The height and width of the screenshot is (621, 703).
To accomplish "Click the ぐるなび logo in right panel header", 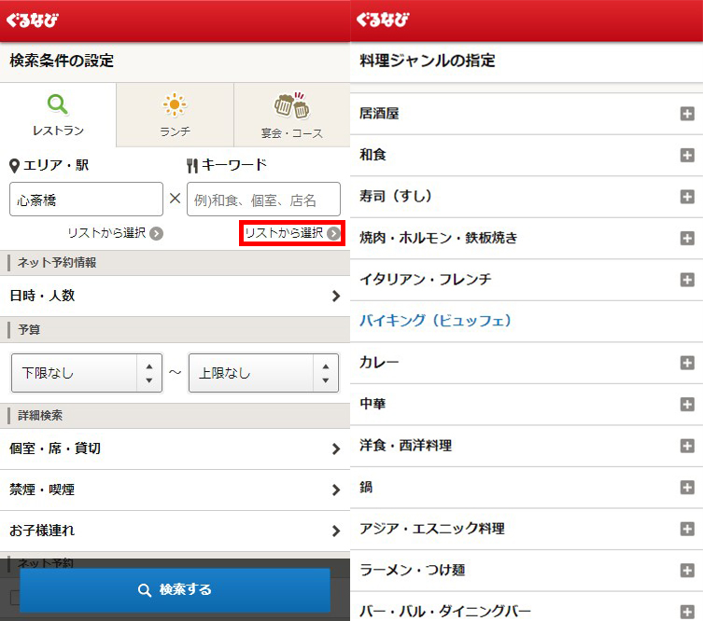I will 383,21.
